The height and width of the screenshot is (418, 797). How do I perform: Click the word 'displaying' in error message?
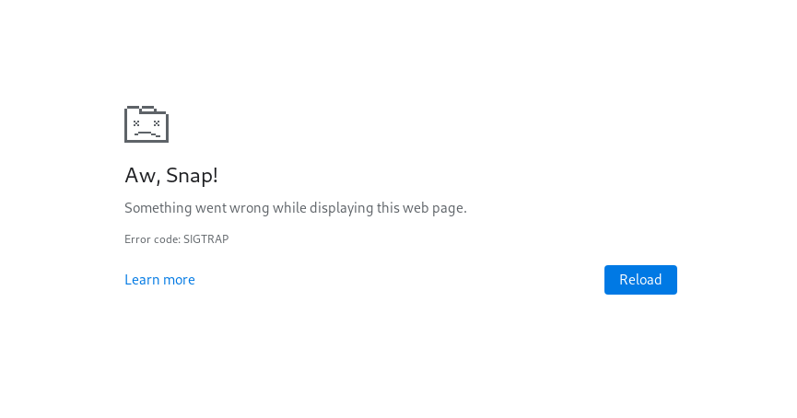pos(342,208)
